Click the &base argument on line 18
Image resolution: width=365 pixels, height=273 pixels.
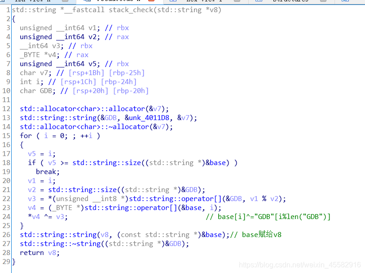pyautogui.click(x=216, y=163)
